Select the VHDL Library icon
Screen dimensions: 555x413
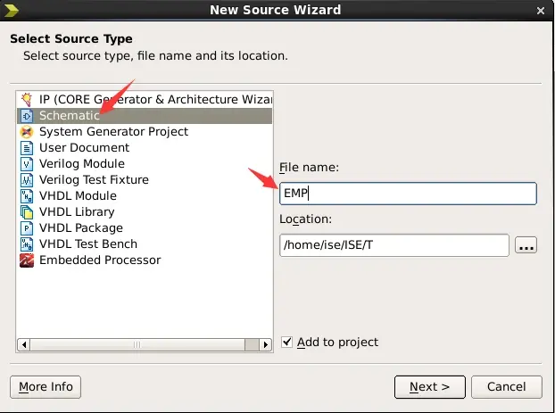(x=27, y=212)
